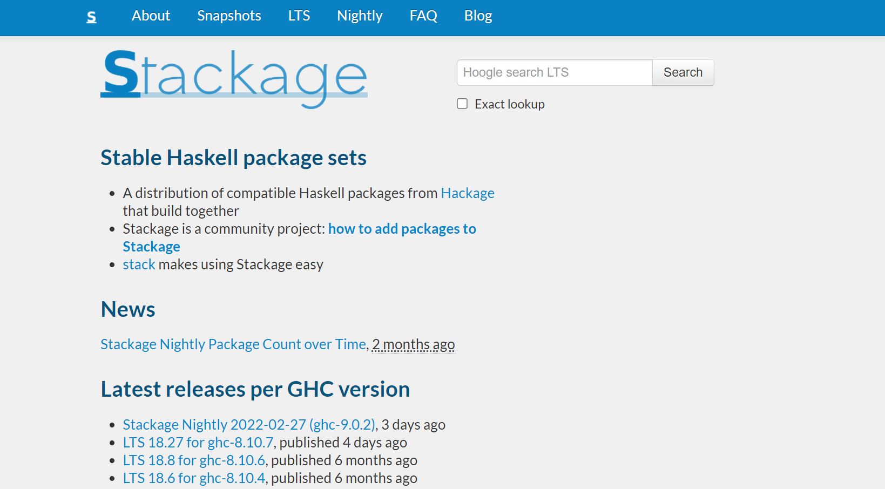The height and width of the screenshot is (489, 885).
Task: Follow 'how to add packages to Stackage'
Action: pos(402,229)
